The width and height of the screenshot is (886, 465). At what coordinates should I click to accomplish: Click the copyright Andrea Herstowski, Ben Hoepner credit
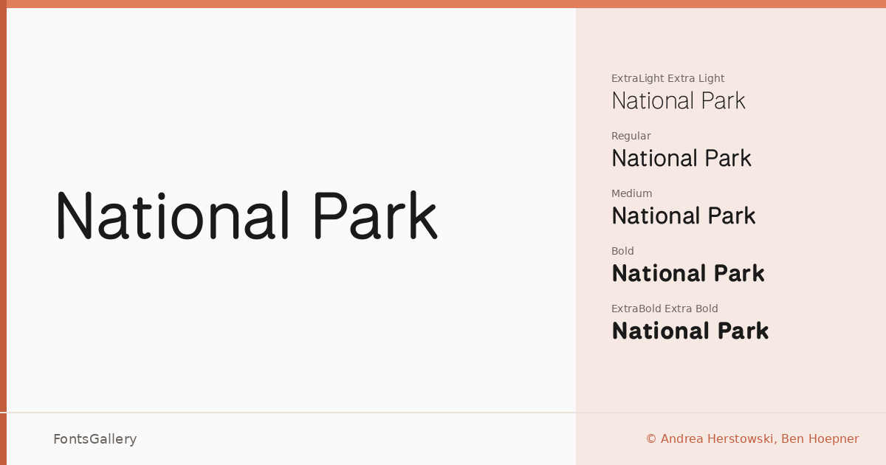[752, 439]
